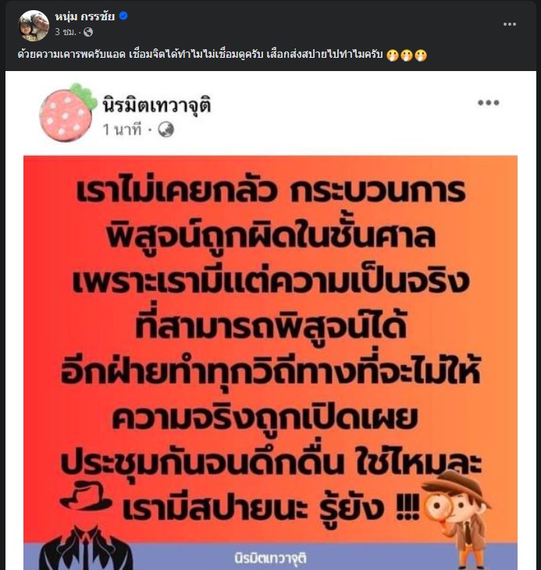Open the หนุ่ม กรรชัย profile name link
Image resolution: width=541 pixels, height=570 pixels.
(84, 16)
